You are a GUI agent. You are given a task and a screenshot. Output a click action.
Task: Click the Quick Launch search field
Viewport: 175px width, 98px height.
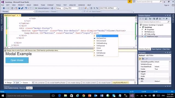[x=149, y=2]
